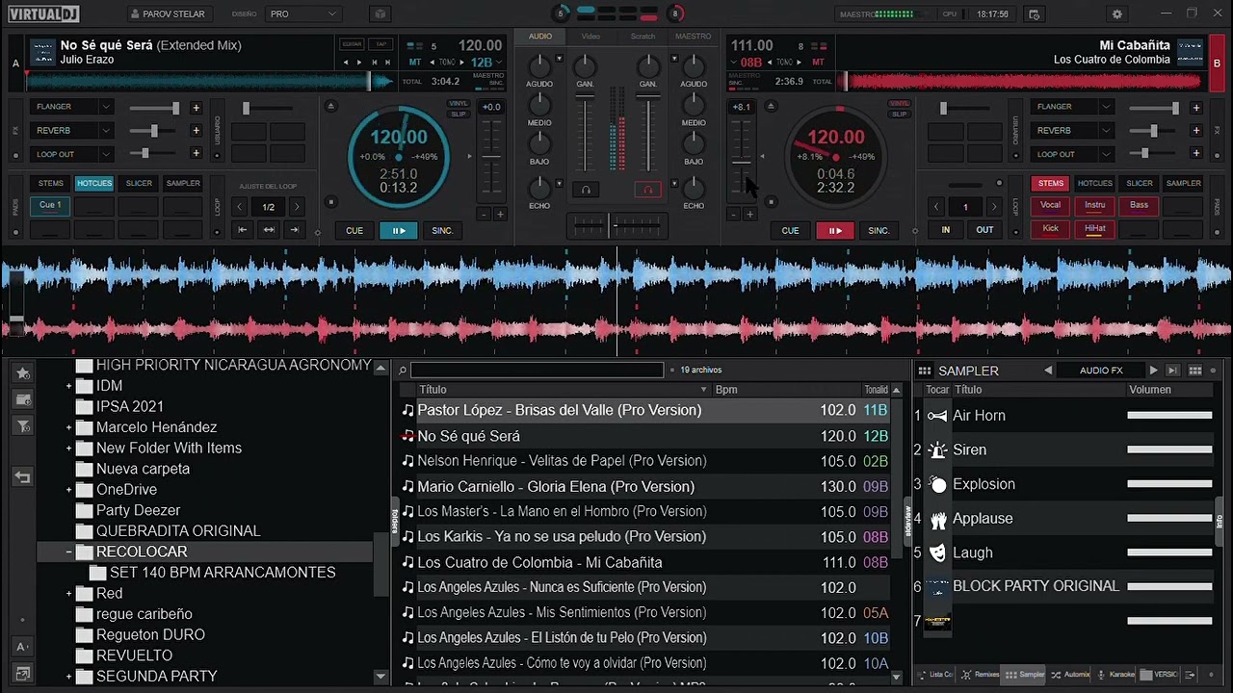Expand the IDM folder

tap(69, 386)
